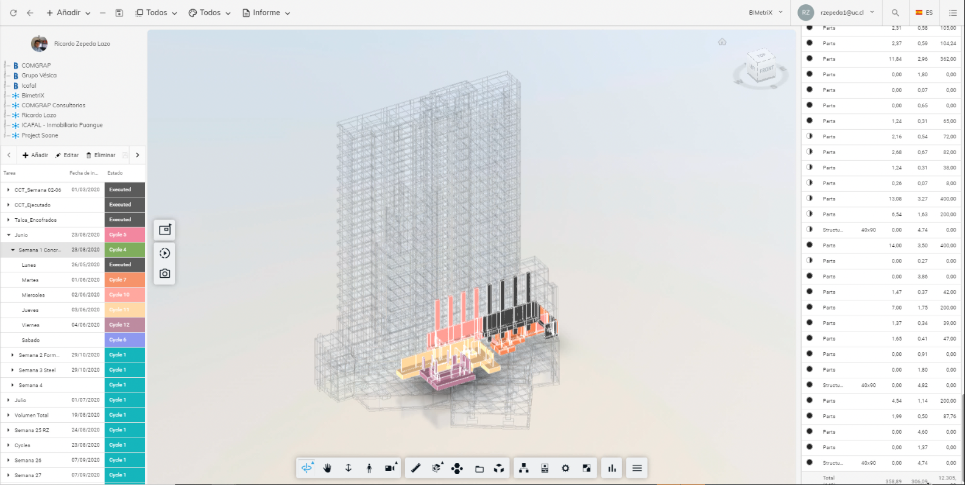
Task: Open the Todos dropdown with the palette icon
Action: [x=210, y=13]
